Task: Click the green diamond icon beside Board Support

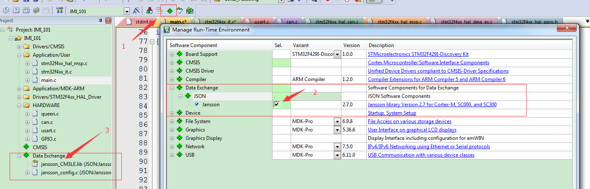Action: coord(179,54)
